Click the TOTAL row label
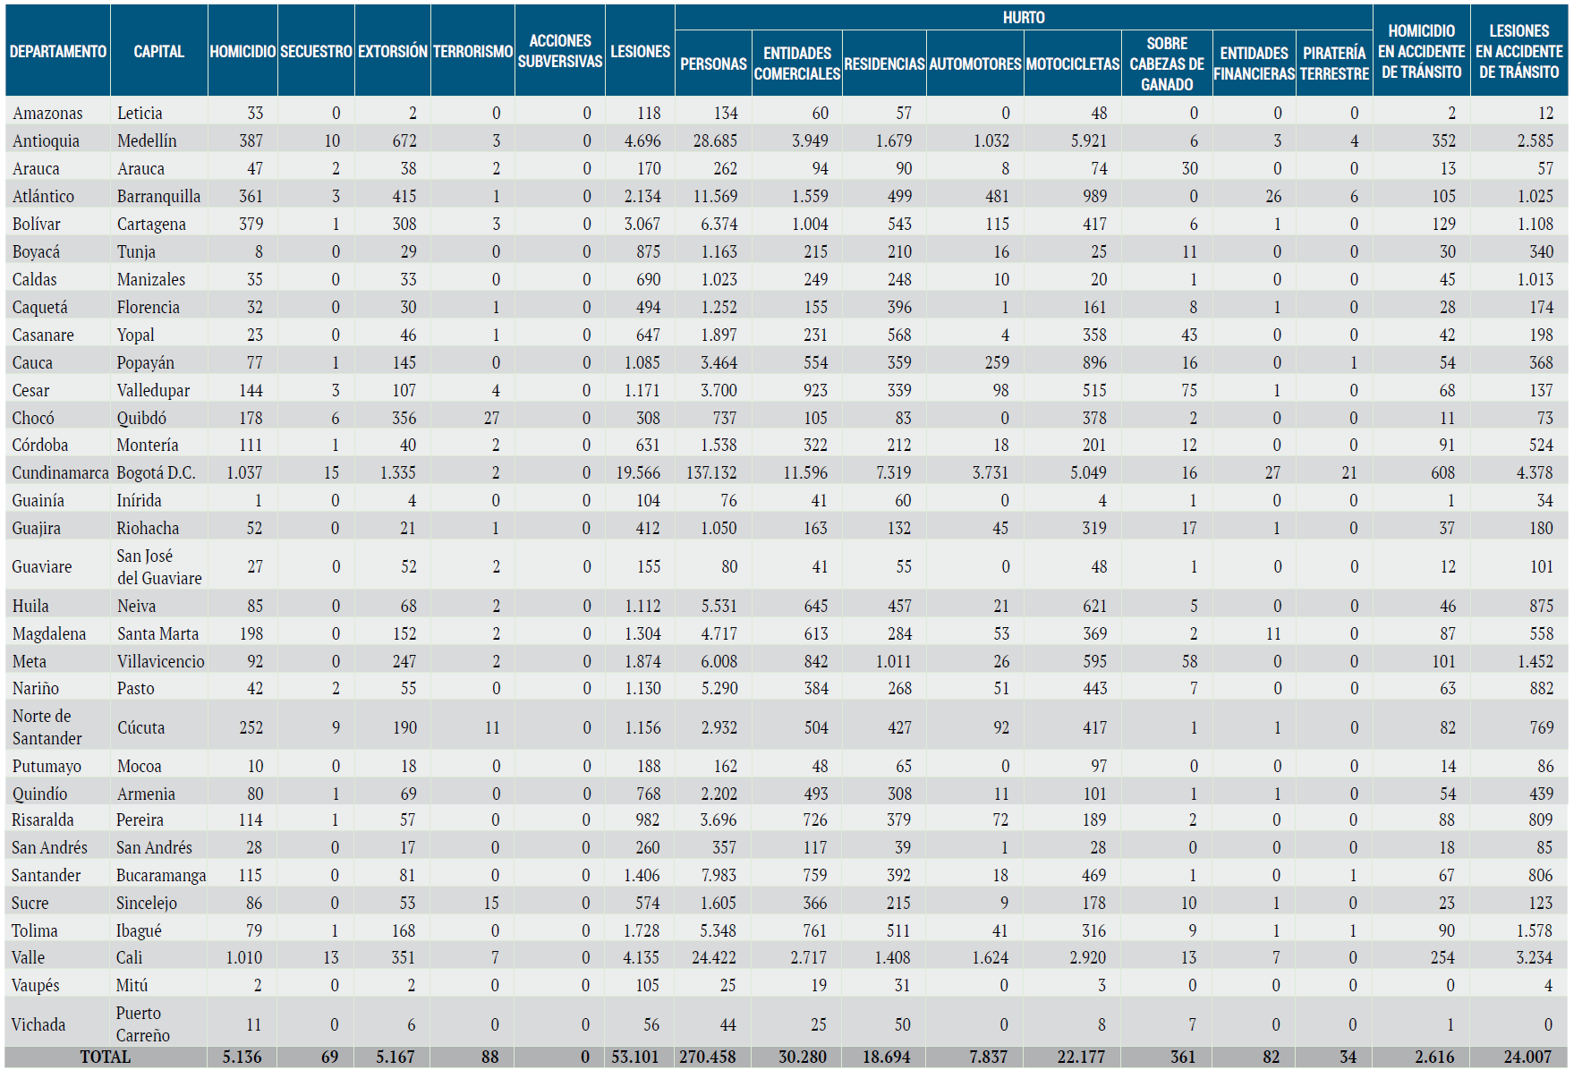This screenshot has height=1070, width=1582. 106,1057
